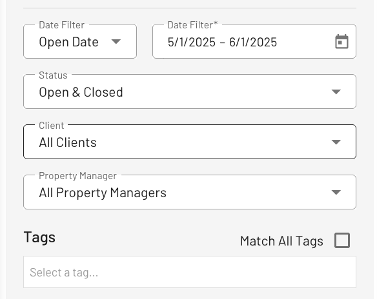Open the All Property Managers dropdown

tap(190, 192)
